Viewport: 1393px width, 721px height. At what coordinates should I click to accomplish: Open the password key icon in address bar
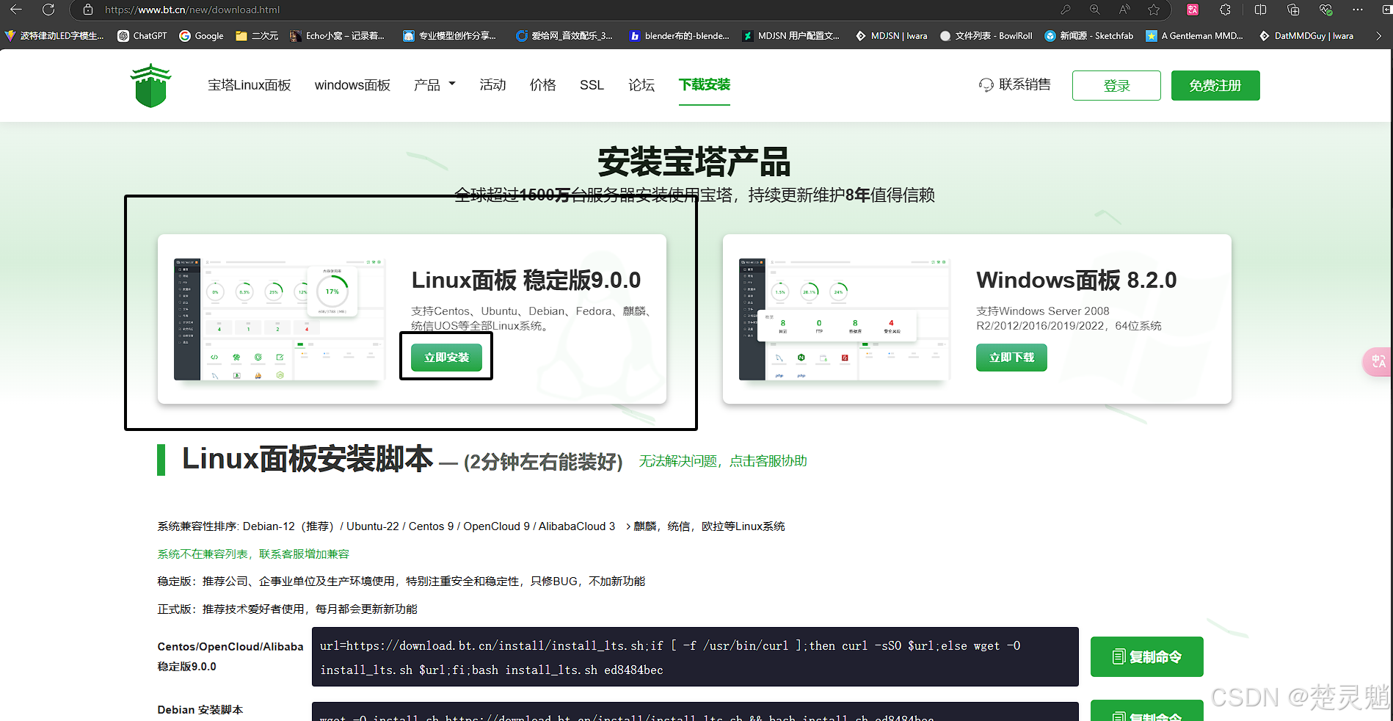[x=1066, y=10]
